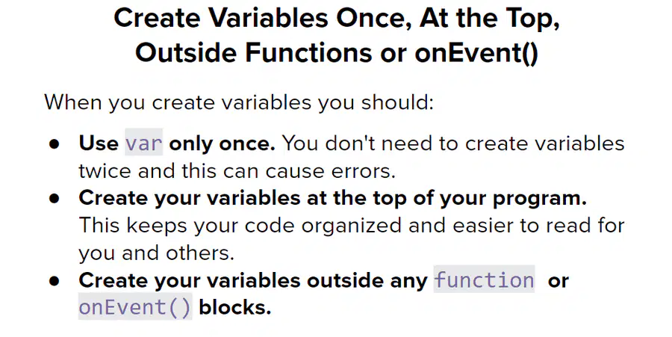
Task: Select the second bullet point dot
Action: 54,199
